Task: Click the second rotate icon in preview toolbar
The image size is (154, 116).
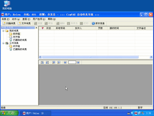Action: 47,62
